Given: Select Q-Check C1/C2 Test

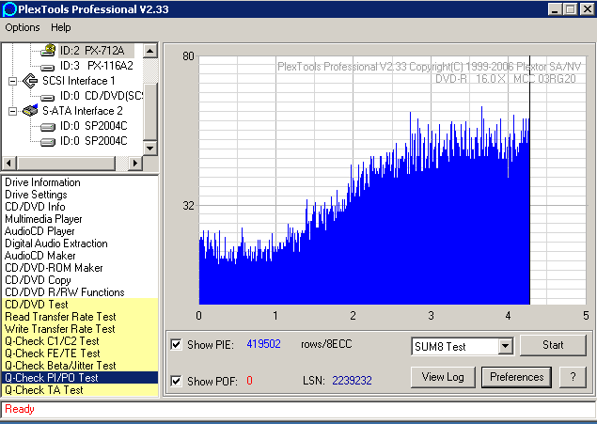Looking at the screenshot, I should coord(80,340).
